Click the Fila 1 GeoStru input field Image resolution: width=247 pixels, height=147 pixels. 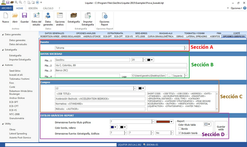(x=92, y=60)
